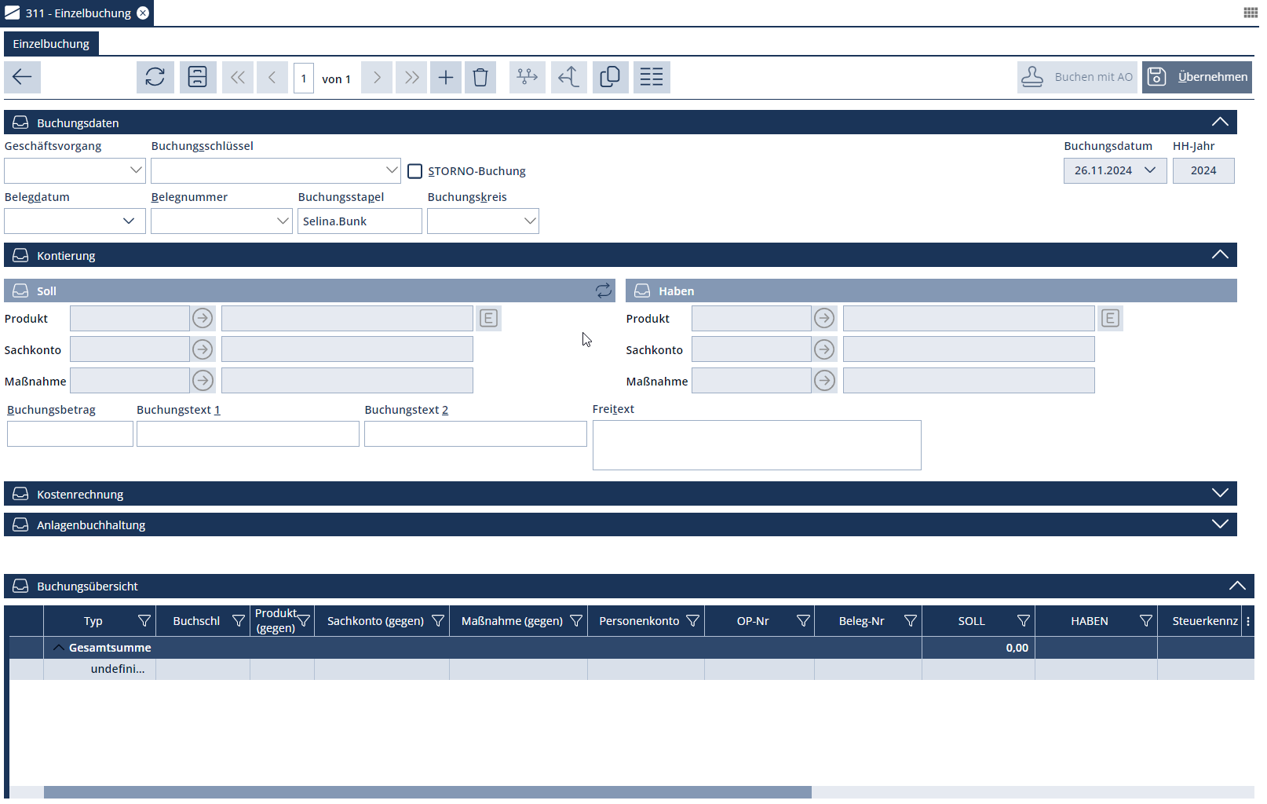Click the Übernehmen button
The height and width of the screenshot is (804, 1267).
(x=1196, y=77)
